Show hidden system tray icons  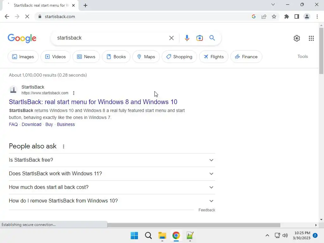tap(267, 235)
